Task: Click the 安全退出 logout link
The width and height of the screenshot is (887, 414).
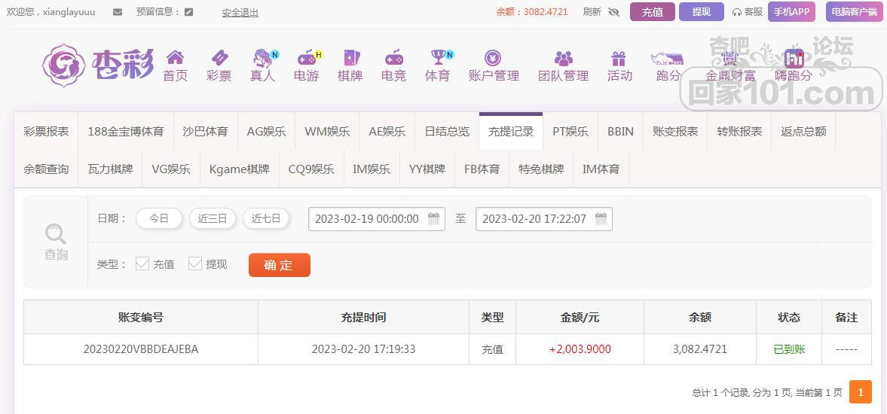Action: (240, 13)
